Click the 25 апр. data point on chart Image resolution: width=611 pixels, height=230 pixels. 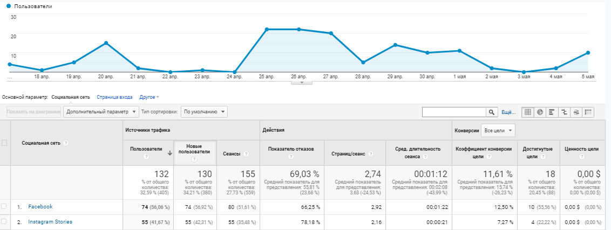(267, 29)
